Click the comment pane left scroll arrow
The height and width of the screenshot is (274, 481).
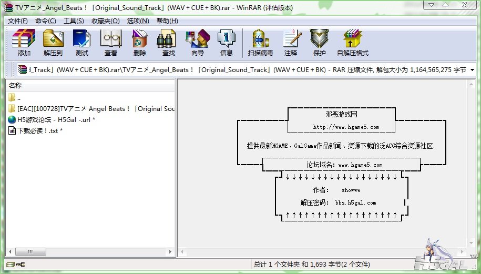point(182,251)
